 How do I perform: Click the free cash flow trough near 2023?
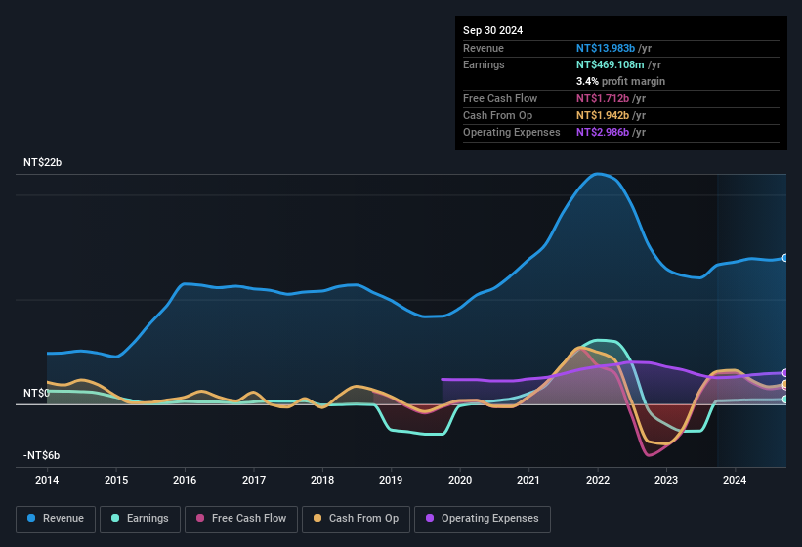[649, 454]
